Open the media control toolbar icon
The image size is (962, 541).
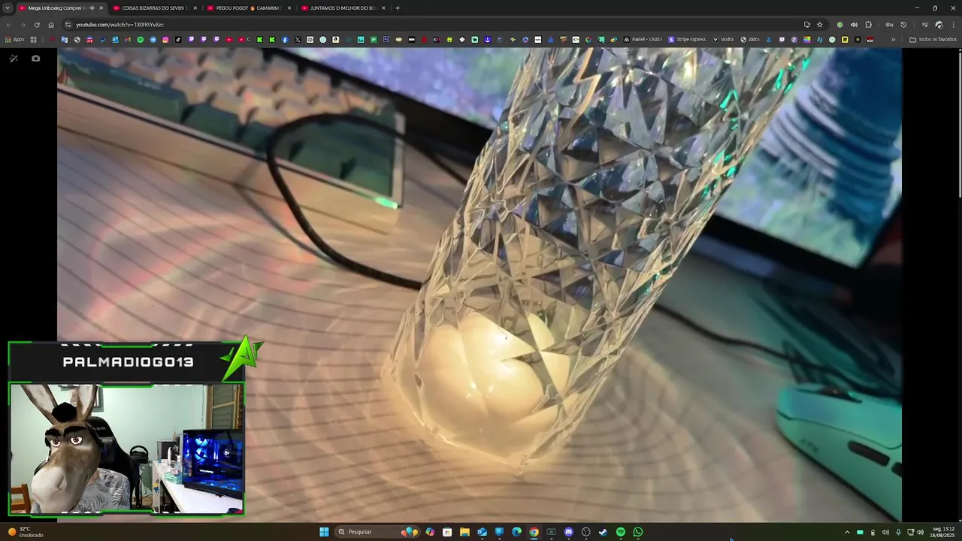[x=925, y=25]
